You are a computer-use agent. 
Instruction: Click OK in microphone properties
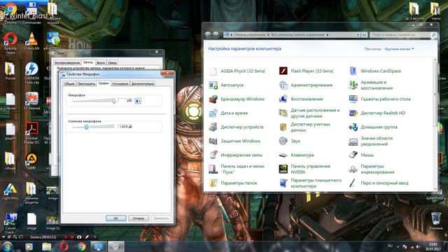coord(115,218)
